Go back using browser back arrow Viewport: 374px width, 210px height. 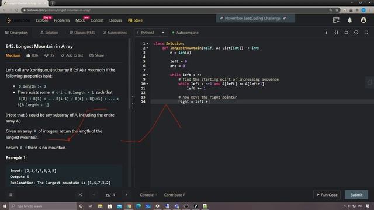[4, 10]
